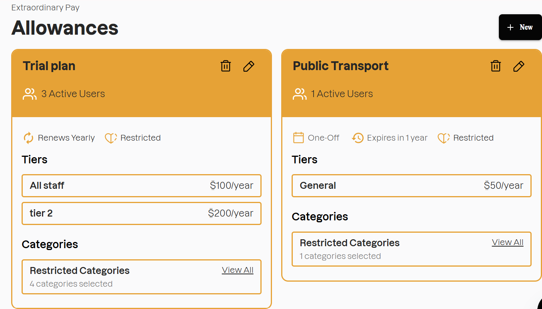
Task: Click Restricted heart icon on Public Transport
Action: [x=444, y=138]
